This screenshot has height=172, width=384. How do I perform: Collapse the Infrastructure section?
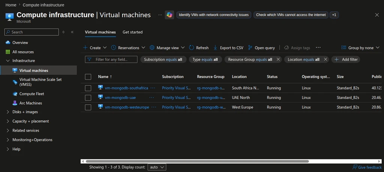[x=8, y=61]
